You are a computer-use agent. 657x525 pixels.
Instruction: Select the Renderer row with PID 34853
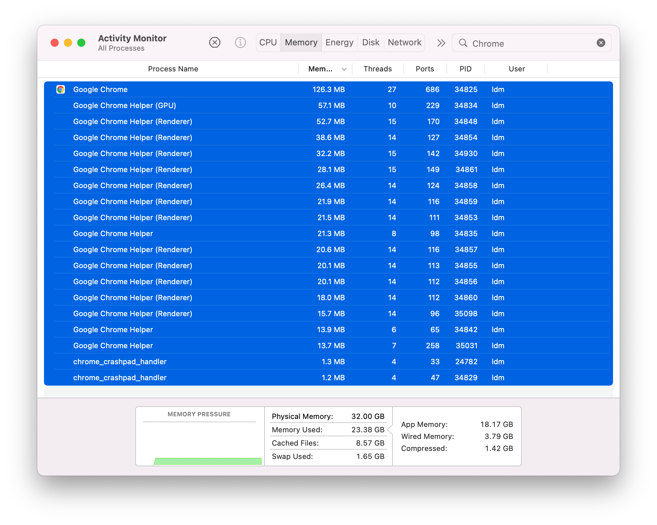click(x=328, y=217)
